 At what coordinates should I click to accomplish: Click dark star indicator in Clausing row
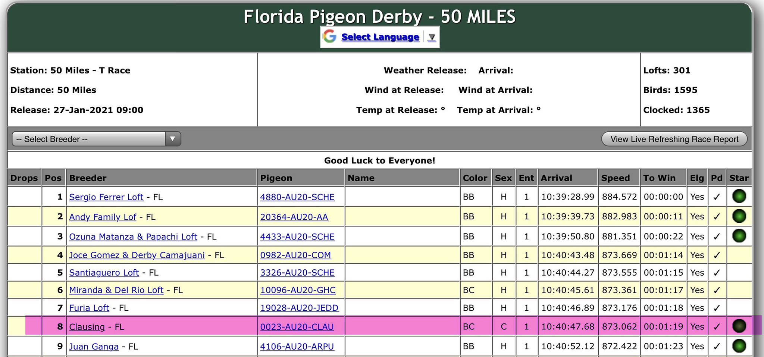[739, 326]
